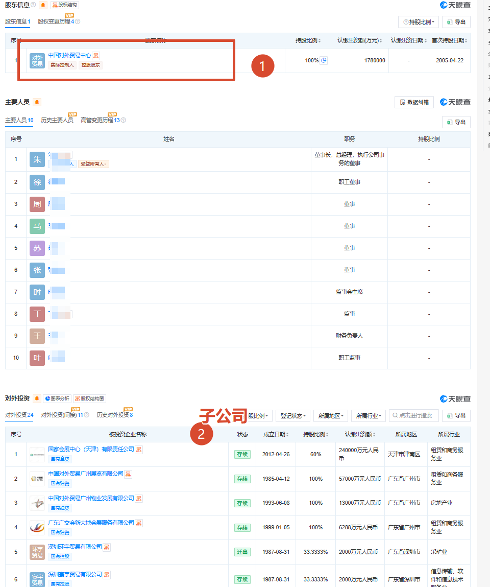Open structure icon beside 国家会展中心（天津）有限责任公司
490x587 pixels.
[x=139, y=450]
